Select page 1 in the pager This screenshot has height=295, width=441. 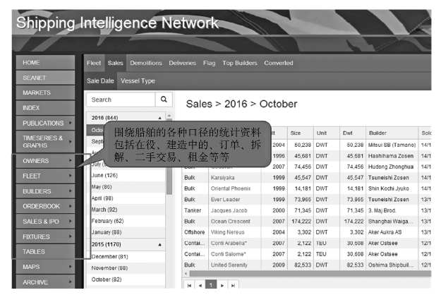point(211,285)
